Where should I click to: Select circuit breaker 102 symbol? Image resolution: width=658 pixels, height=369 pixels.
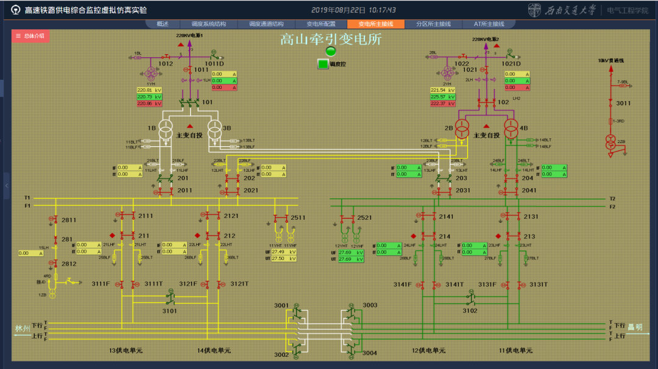[487, 102]
